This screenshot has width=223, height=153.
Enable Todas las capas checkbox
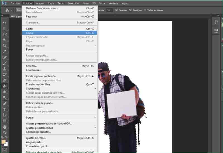[145, 10]
